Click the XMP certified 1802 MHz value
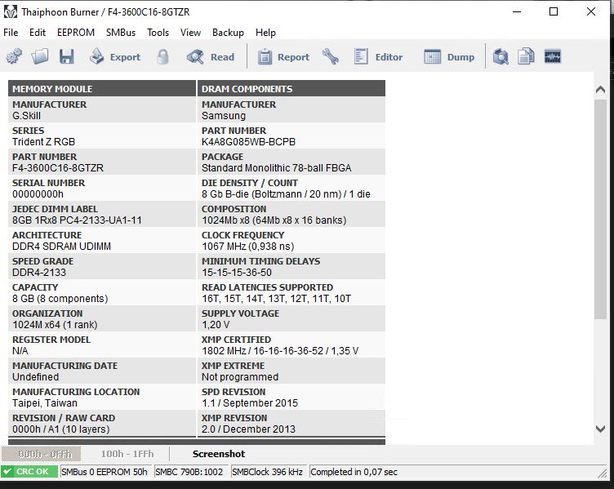The height and width of the screenshot is (489, 614). pos(280,351)
